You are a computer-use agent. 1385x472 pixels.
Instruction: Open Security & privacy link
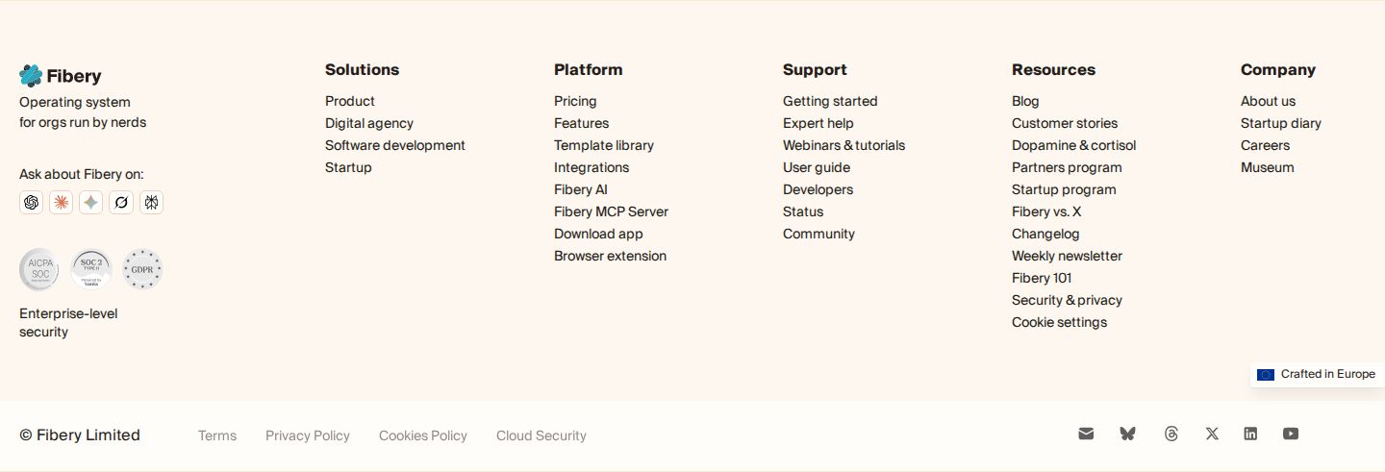(1067, 300)
